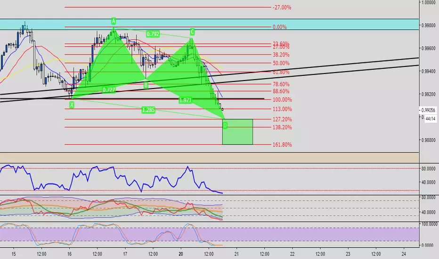Click 0.99800 on the price axis
The height and width of the screenshot is (259, 439).
pos(428,25)
